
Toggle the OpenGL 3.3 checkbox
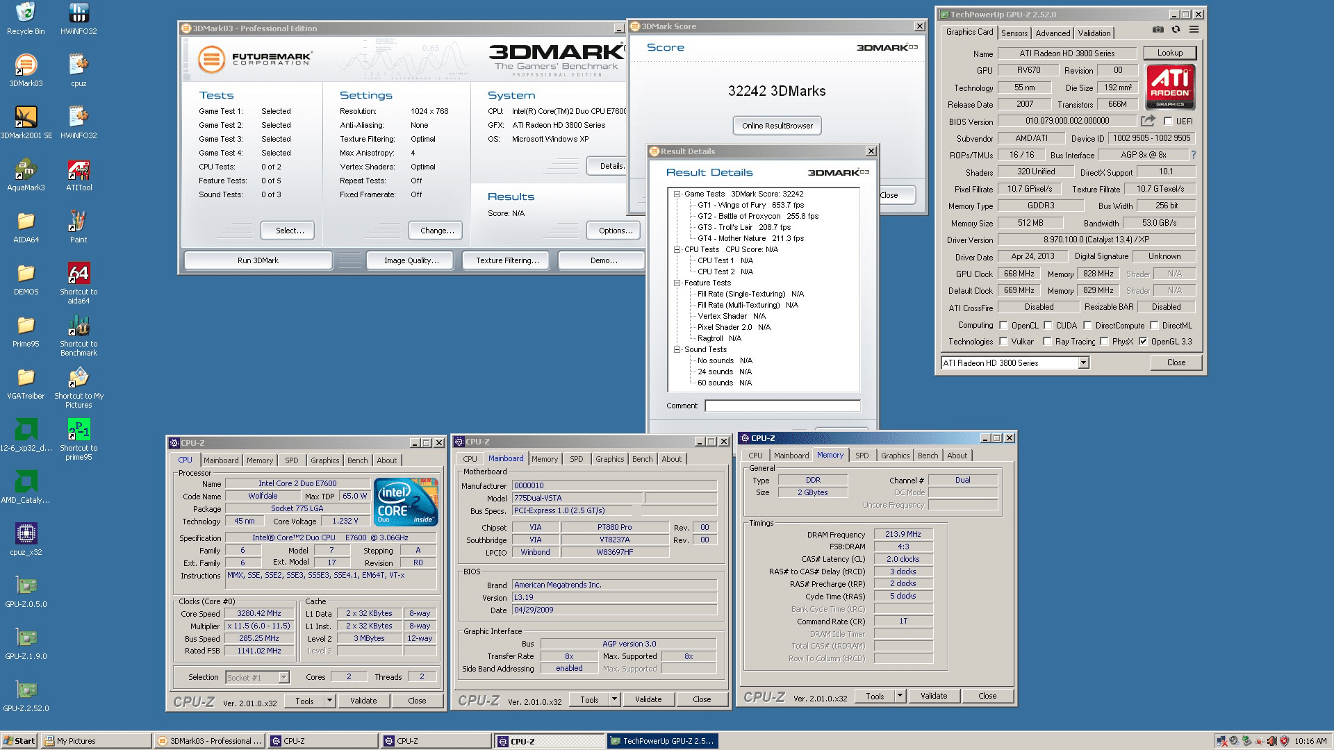tap(1143, 341)
